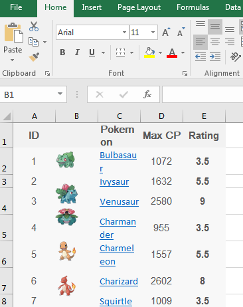Select column D header
Image resolution: width=243 pixels, height=307 pixels.
click(x=161, y=116)
